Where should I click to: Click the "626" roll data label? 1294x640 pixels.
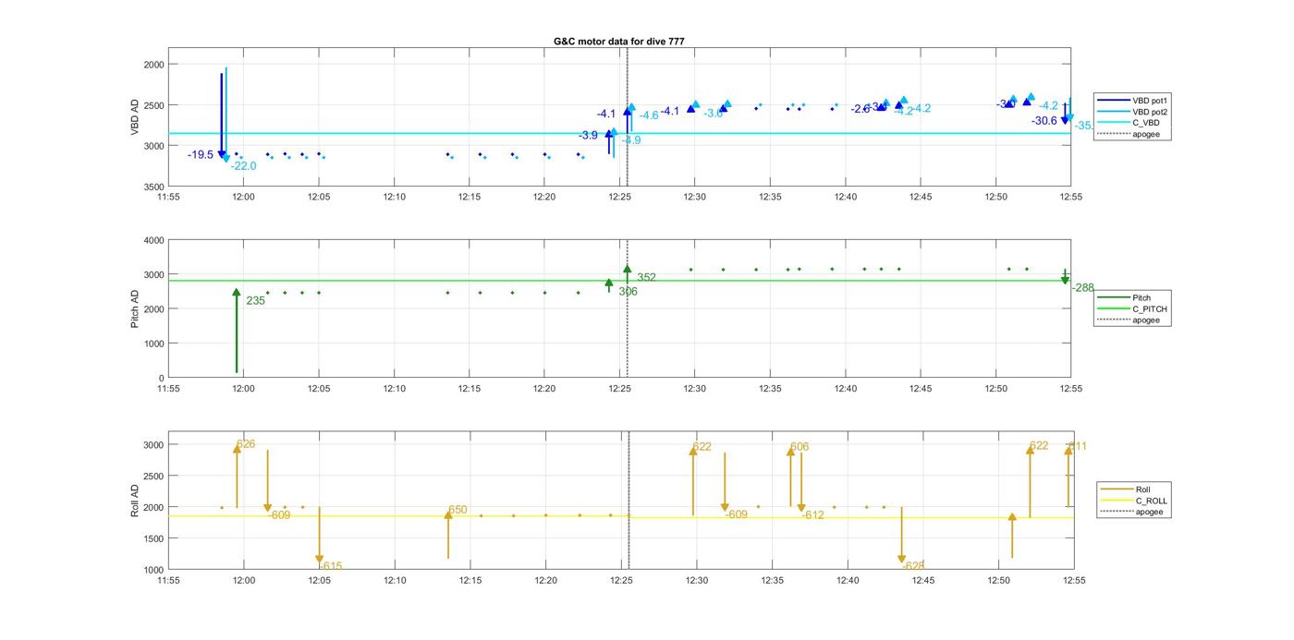click(245, 444)
